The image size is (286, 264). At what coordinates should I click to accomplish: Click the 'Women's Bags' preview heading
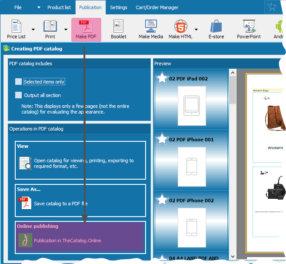(261, 90)
